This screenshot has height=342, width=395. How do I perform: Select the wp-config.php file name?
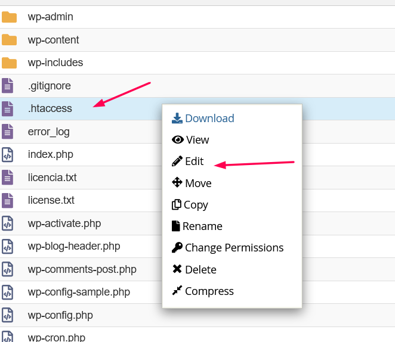tap(60, 316)
